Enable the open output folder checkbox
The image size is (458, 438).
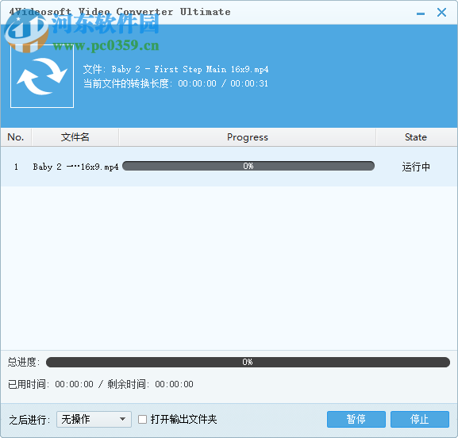(142, 419)
